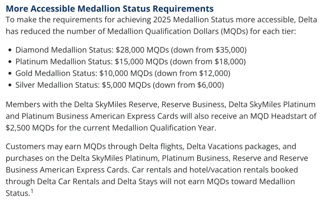Click the bullet dot before Silver Medallion
This screenshot has width=322, height=203.
click(10, 85)
